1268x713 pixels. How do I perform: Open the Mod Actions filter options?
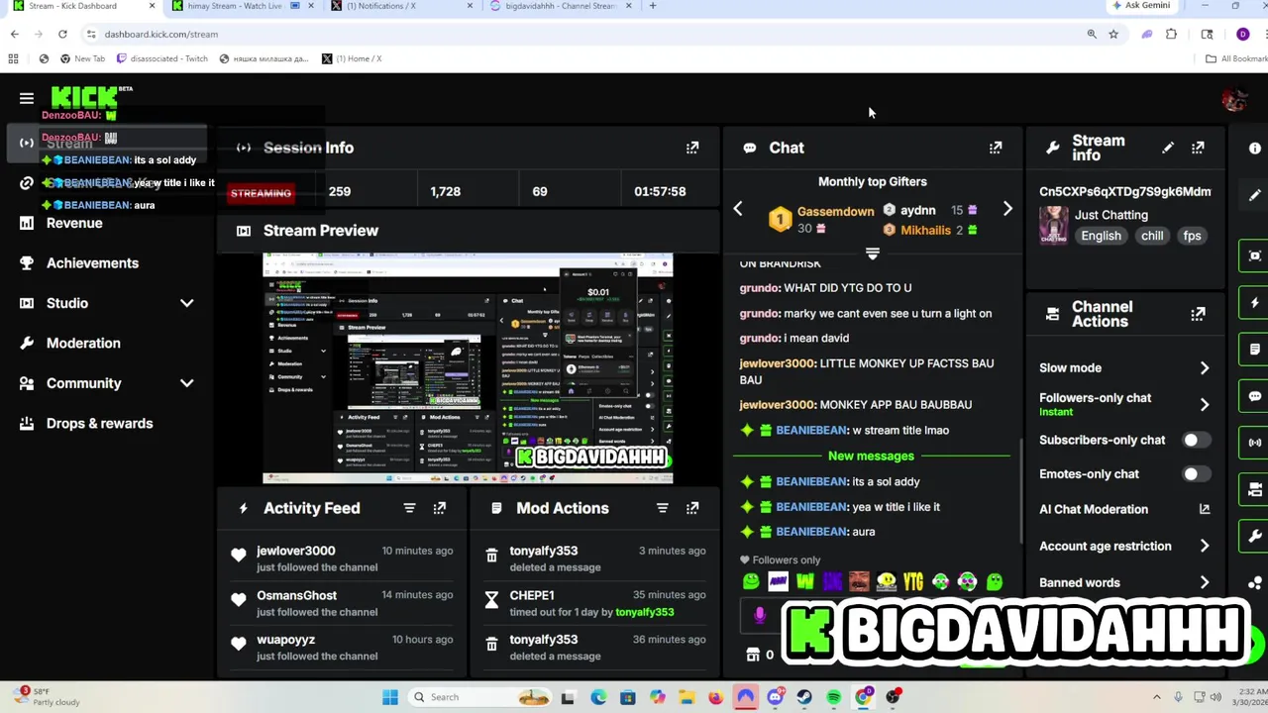point(663,508)
